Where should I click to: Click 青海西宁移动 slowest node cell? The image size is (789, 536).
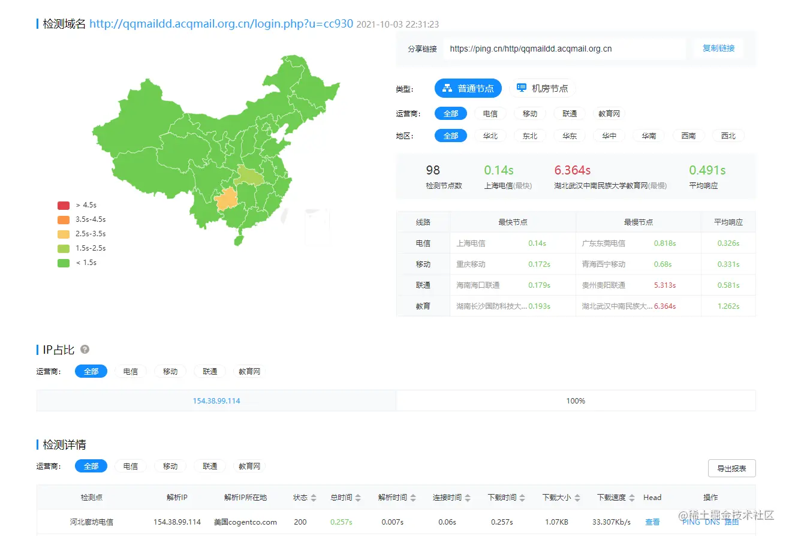tap(604, 264)
